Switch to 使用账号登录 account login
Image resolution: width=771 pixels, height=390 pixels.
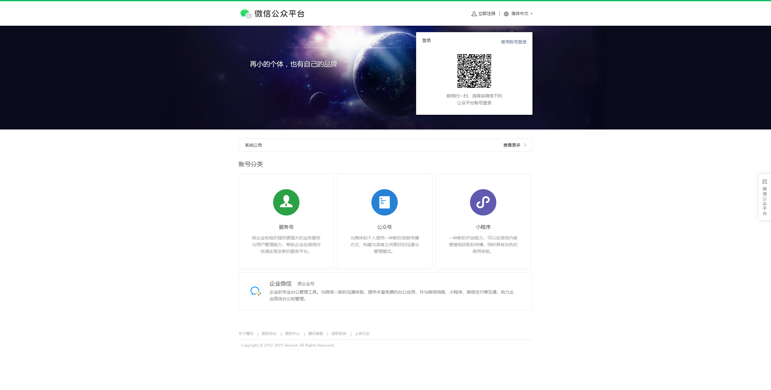[x=513, y=42]
